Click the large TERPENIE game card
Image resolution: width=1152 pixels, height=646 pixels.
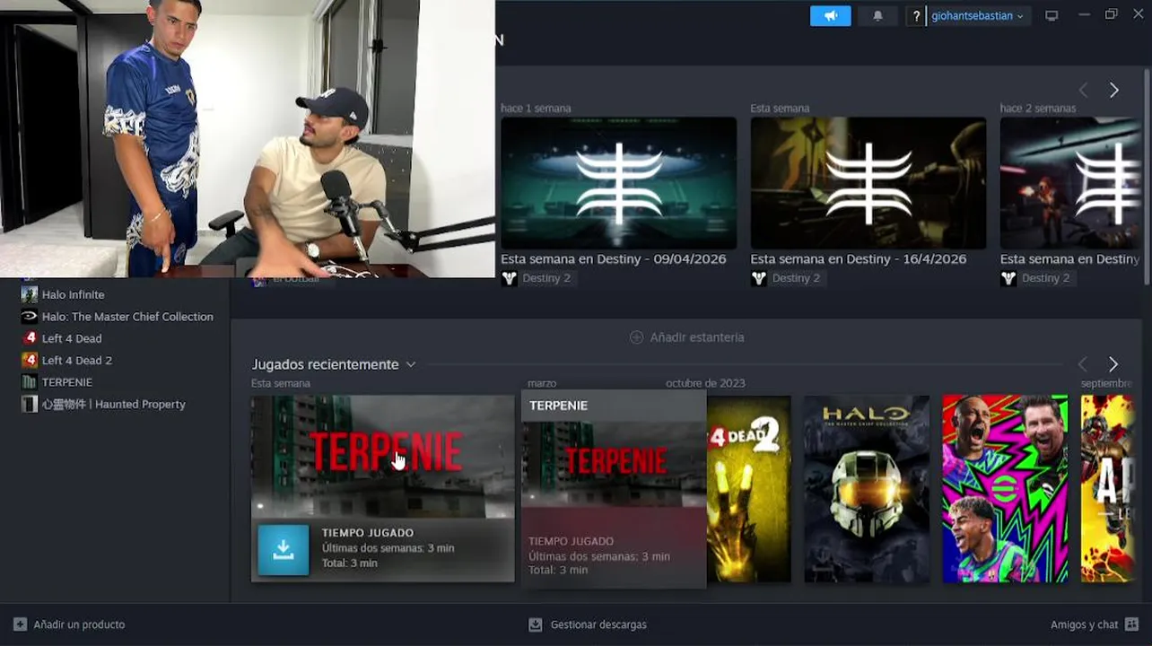pyautogui.click(x=382, y=489)
